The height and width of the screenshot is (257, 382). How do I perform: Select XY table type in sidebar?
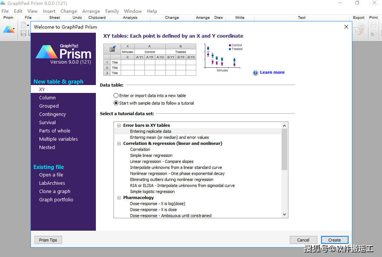tap(63, 89)
